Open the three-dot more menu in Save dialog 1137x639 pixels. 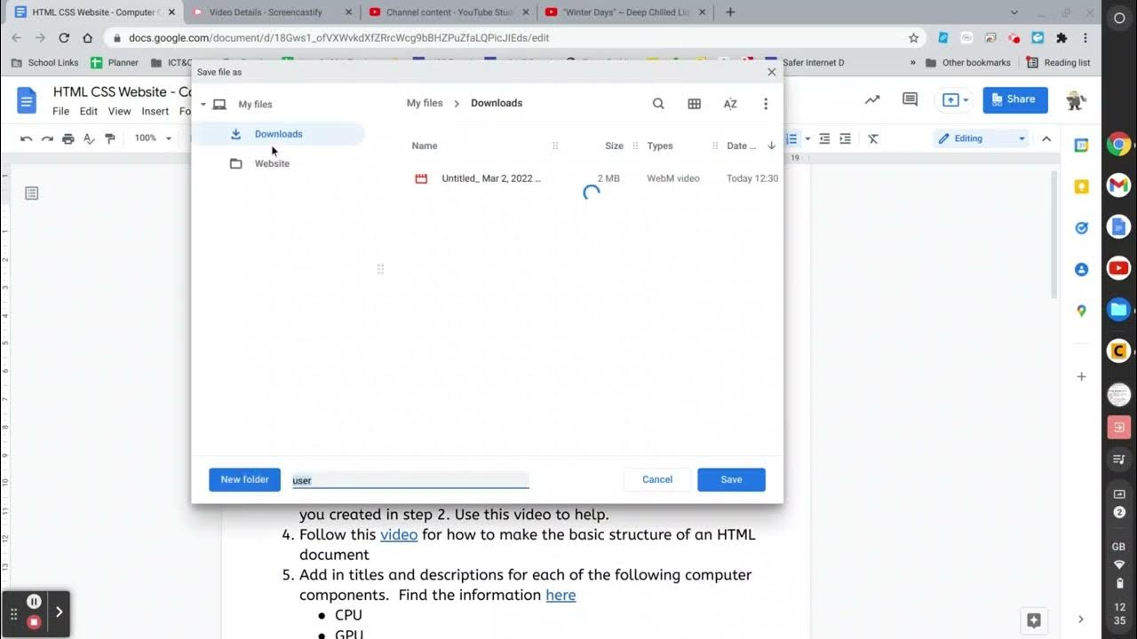(766, 104)
